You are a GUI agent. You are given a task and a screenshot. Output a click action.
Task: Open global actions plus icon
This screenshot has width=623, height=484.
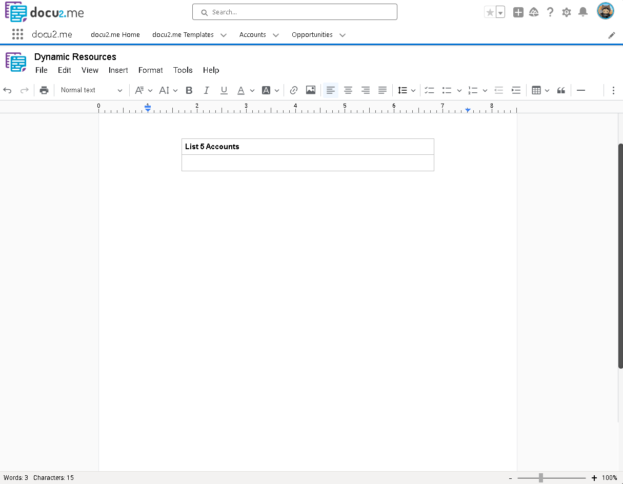(x=518, y=12)
